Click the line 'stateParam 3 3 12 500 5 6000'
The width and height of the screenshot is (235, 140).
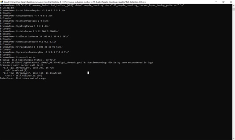(29, 32)
